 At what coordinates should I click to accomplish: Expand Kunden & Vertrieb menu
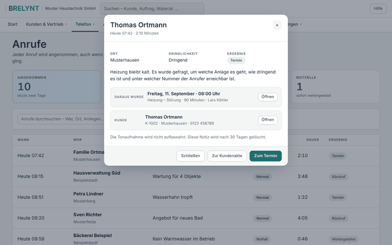coord(46,24)
